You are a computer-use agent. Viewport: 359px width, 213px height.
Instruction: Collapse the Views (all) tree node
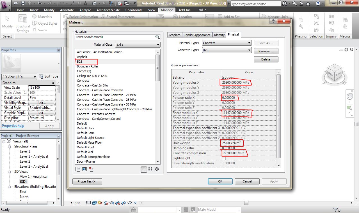(4, 141)
